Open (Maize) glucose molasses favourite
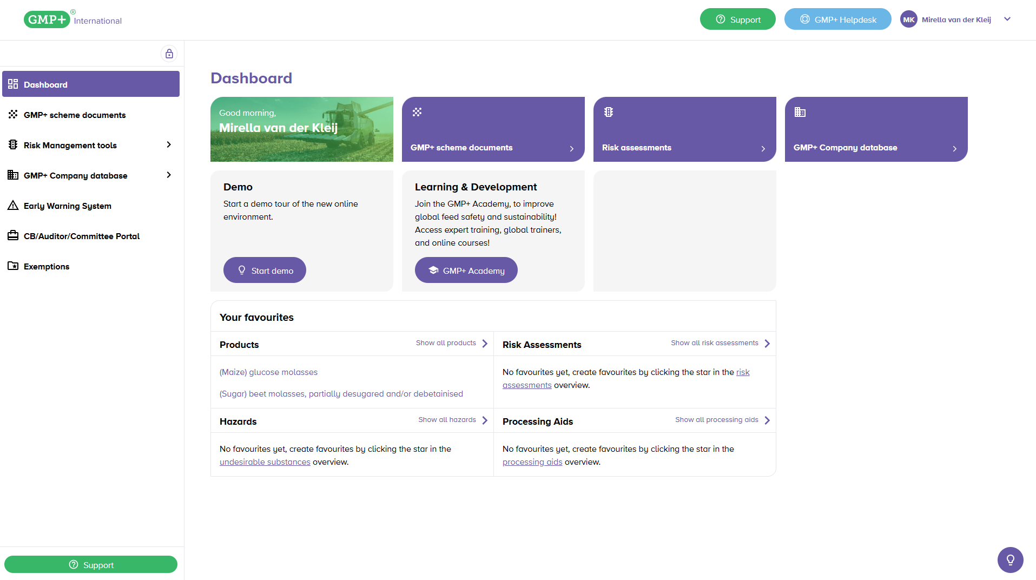The height and width of the screenshot is (580, 1036). [268, 372]
